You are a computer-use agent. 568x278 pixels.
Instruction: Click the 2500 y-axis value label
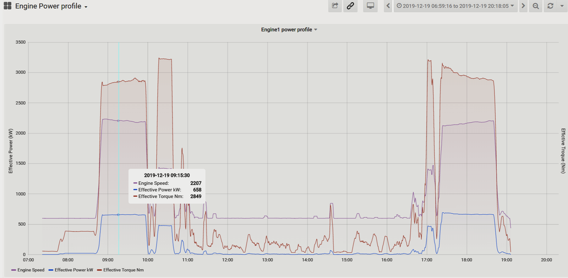pyautogui.click(x=21, y=103)
